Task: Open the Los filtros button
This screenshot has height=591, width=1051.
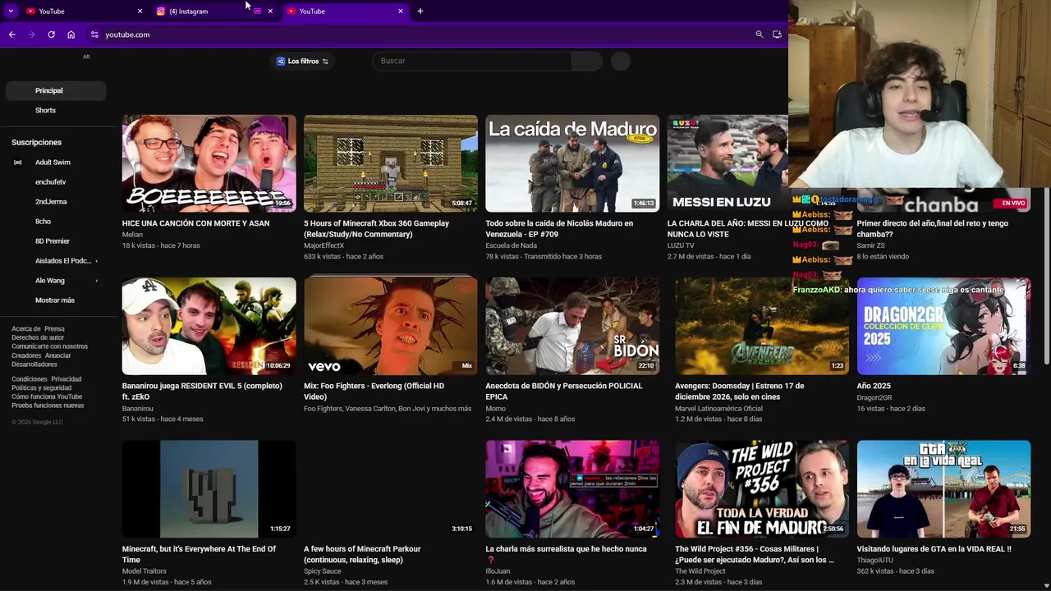Action: [302, 61]
